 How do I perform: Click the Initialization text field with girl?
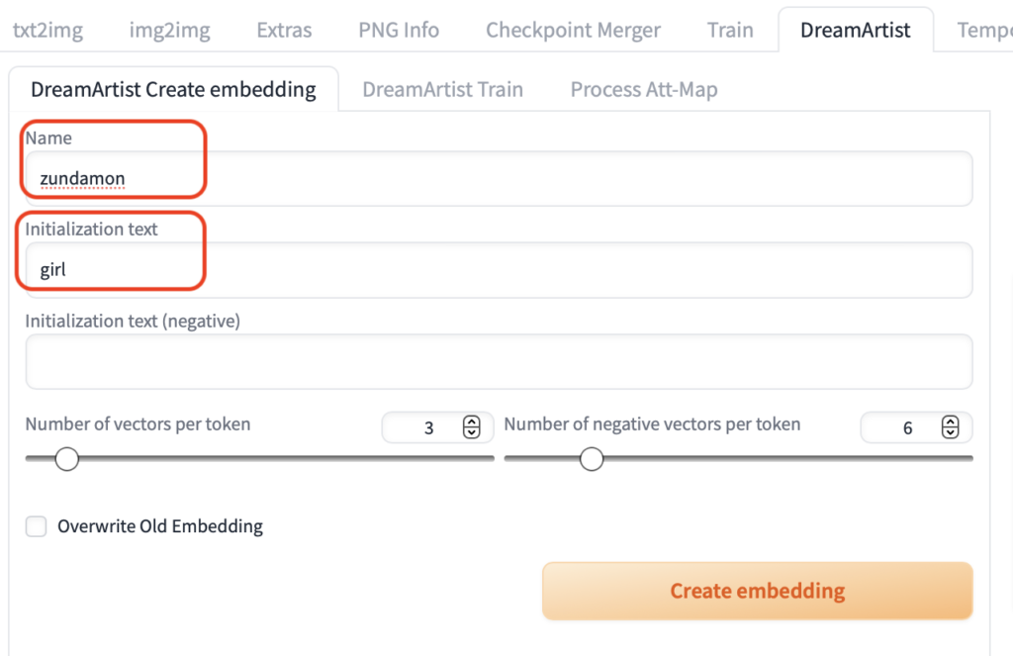coord(499,270)
